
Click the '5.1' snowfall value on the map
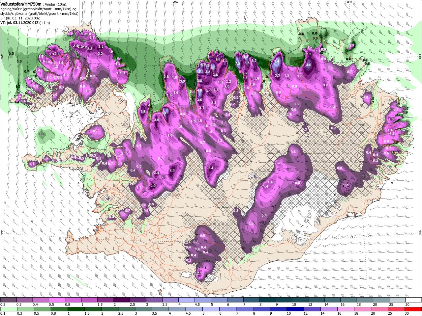click(165, 113)
